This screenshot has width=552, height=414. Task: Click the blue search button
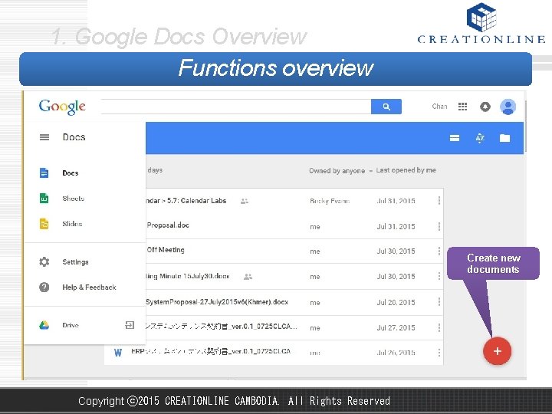[386, 107]
